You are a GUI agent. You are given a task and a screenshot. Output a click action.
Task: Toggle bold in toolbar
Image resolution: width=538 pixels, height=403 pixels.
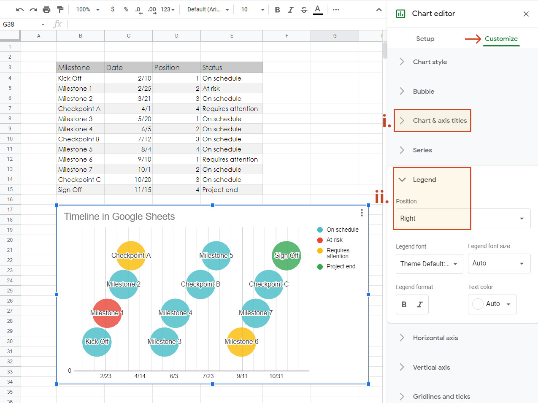[x=277, y=9]
